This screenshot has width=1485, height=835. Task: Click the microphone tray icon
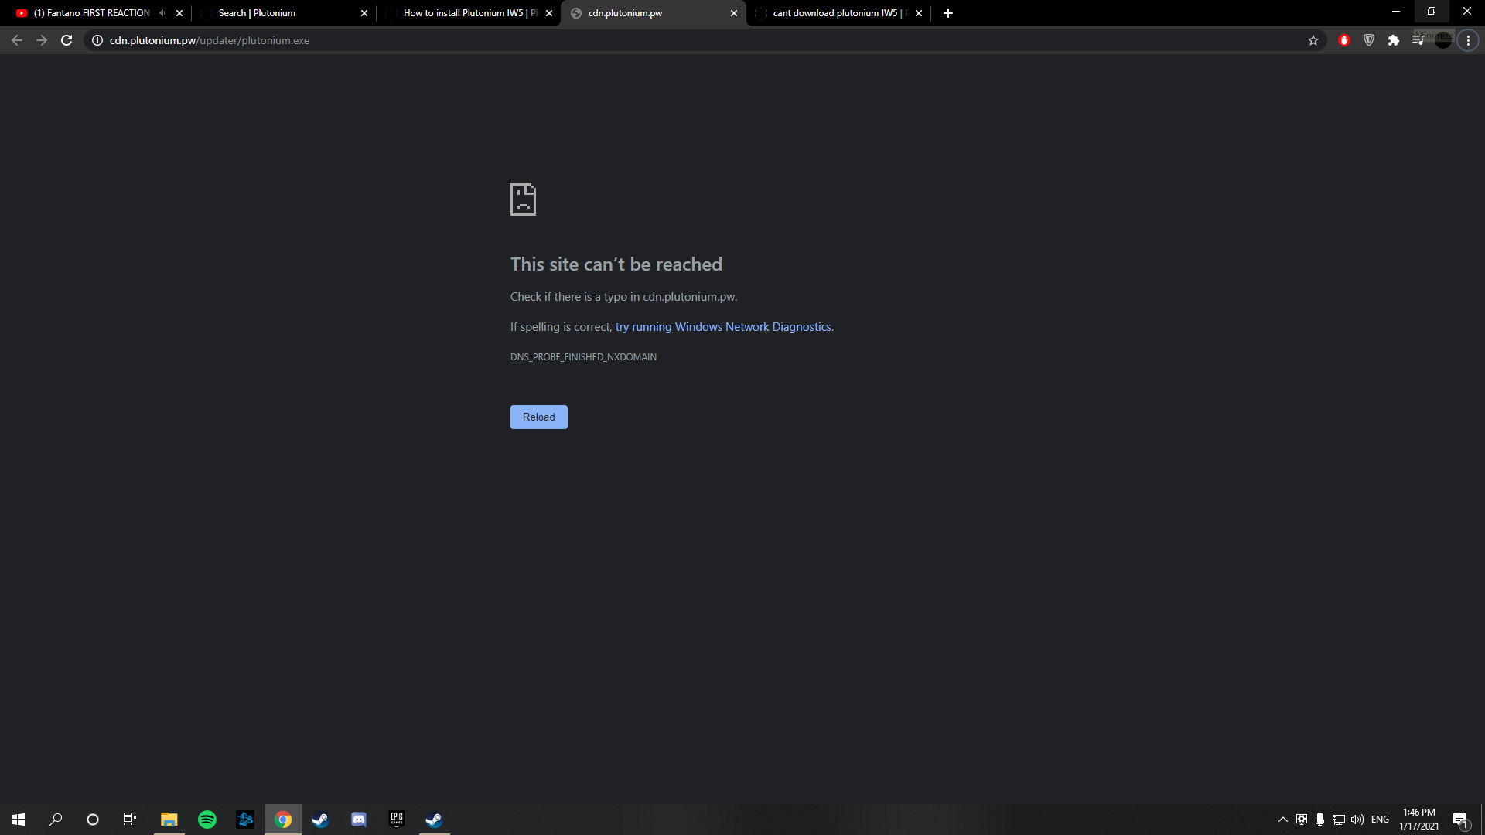pyautogui.click(x=1319, y=820)
